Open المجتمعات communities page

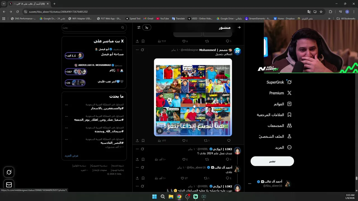click(x=280, y=126)
